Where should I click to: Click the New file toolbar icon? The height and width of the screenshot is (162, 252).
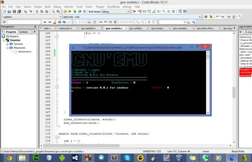click(4, 11)
